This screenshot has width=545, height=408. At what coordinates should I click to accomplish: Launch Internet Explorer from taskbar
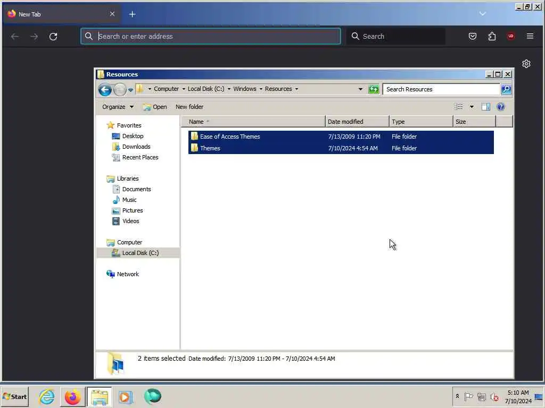(x=47, y=396)
